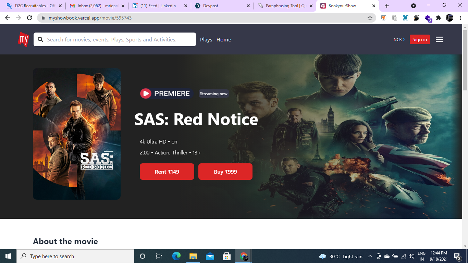Click the orange screen recorder extension icon
Image resolution: width=468 pixels, height=263 pixels.
point(384,18)
